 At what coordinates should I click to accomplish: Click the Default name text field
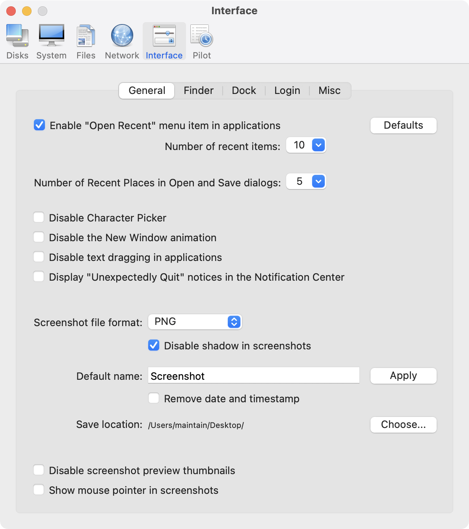pos(253,375)
